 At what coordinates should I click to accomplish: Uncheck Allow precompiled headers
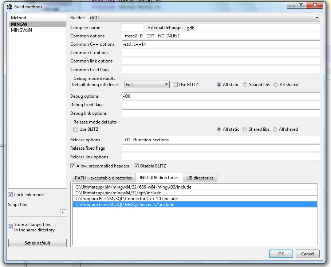(x=73, y=166)
